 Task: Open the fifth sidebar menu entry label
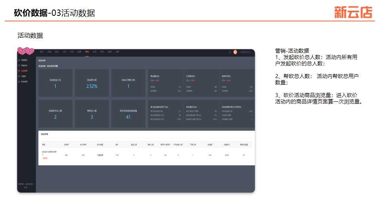point(24,82)
